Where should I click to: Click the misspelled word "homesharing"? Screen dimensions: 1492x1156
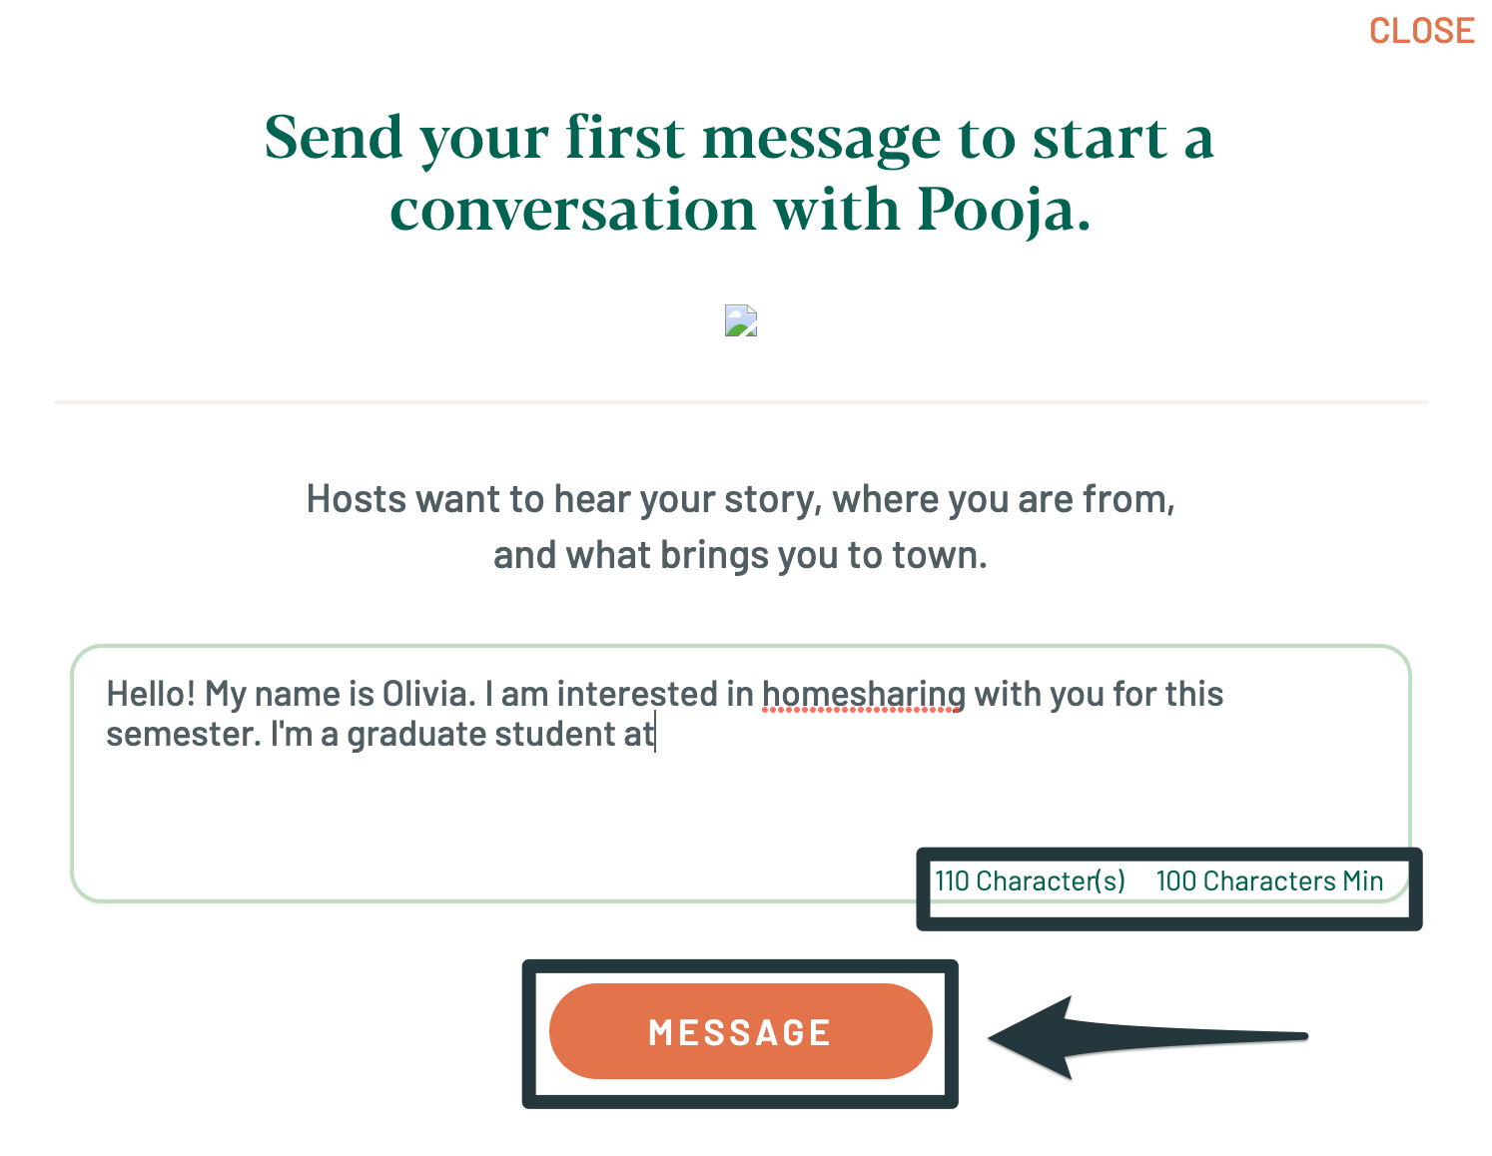pyautogui.click(x=863, y=695)
